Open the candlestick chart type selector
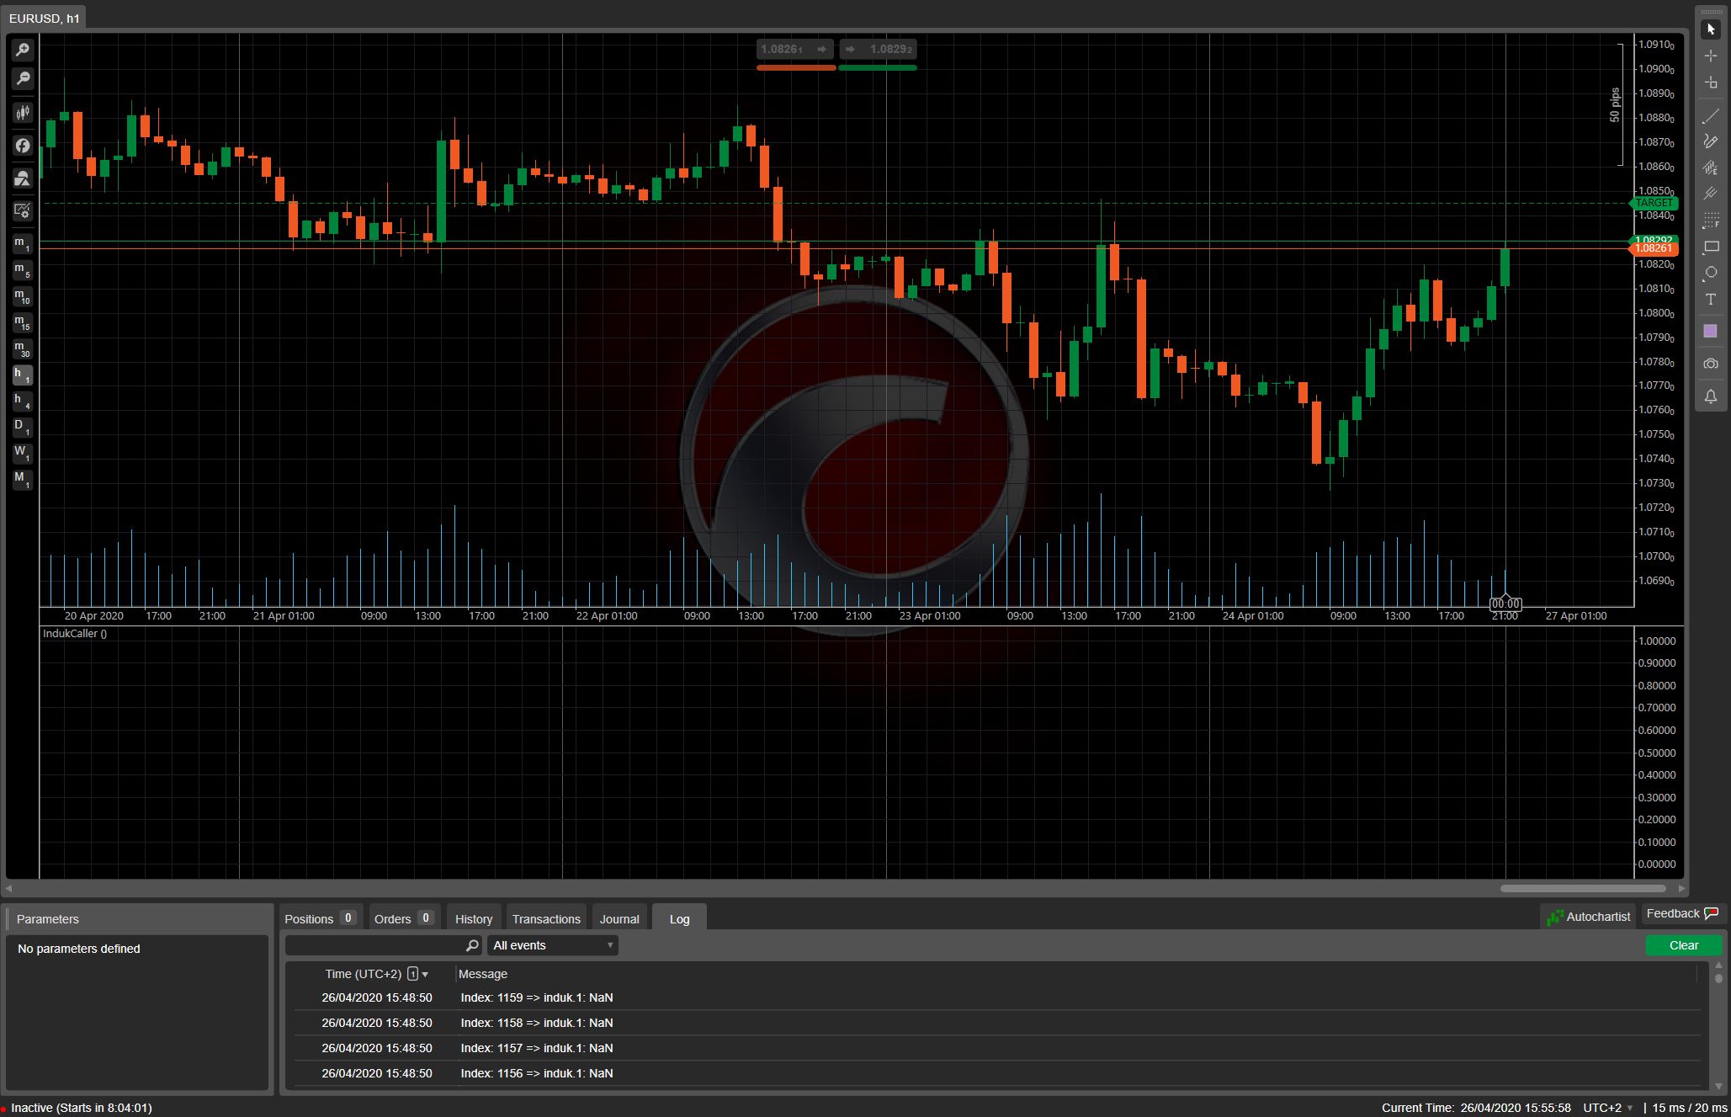Viewport: 1731px width, 1117px height. click(x=23, y=113)
